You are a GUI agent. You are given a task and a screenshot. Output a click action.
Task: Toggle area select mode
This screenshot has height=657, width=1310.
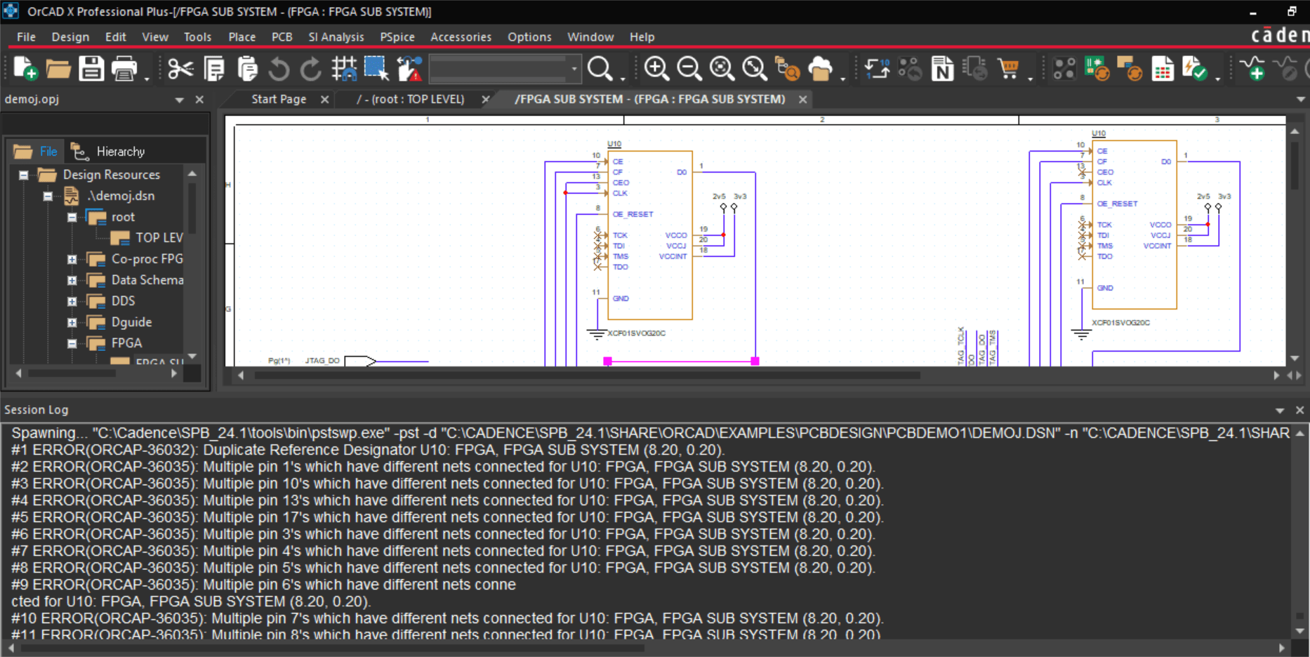pos(376,69)
